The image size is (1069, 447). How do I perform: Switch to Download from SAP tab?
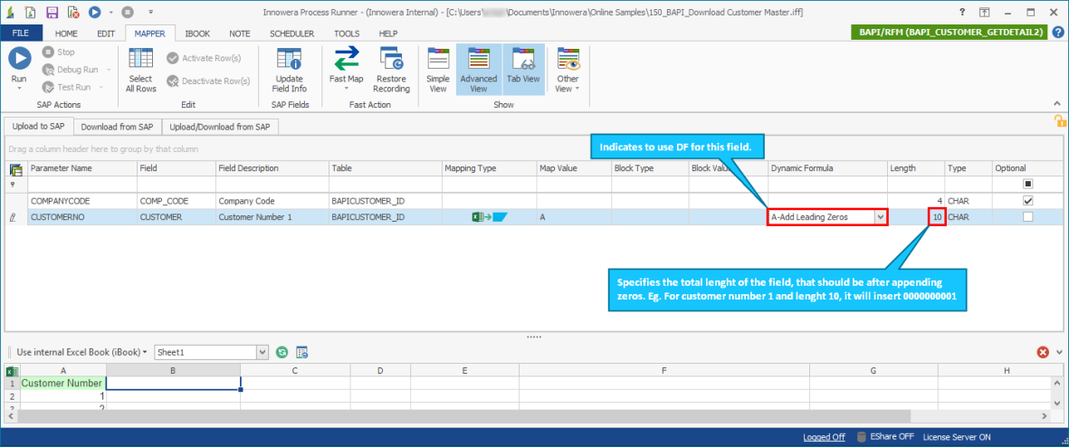pyautogui.click(x=118, y=127)
